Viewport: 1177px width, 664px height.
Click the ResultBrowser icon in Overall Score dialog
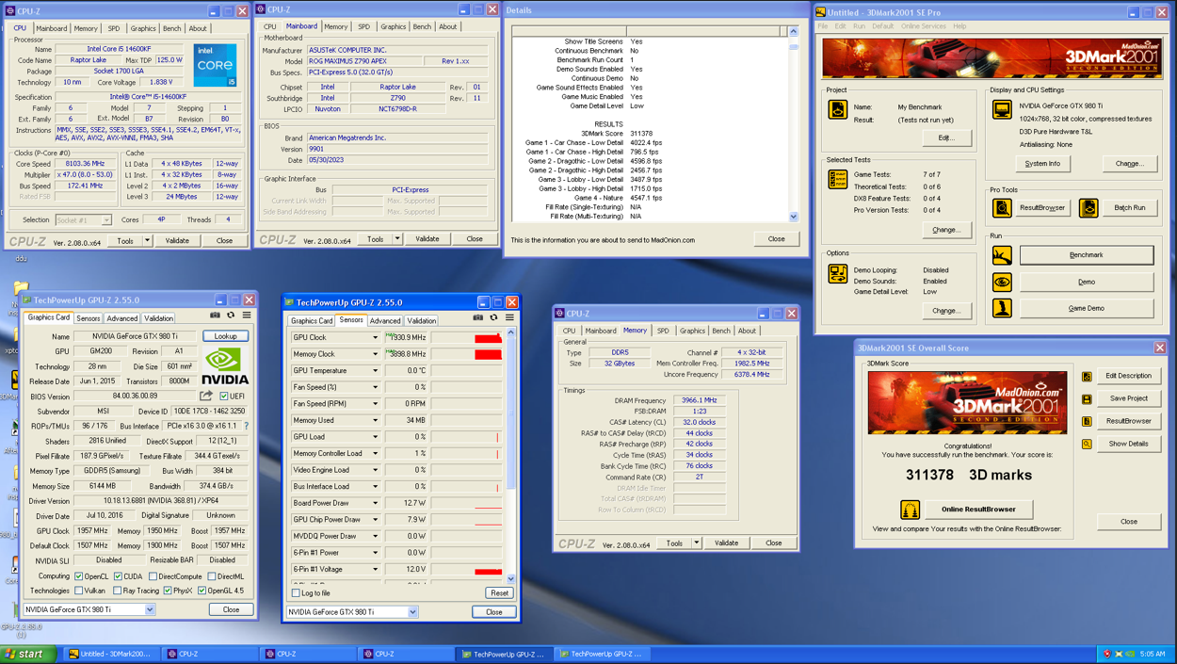[x=1087, y=421]
